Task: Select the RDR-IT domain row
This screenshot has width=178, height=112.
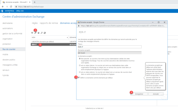Action: (x=54, y=45)
